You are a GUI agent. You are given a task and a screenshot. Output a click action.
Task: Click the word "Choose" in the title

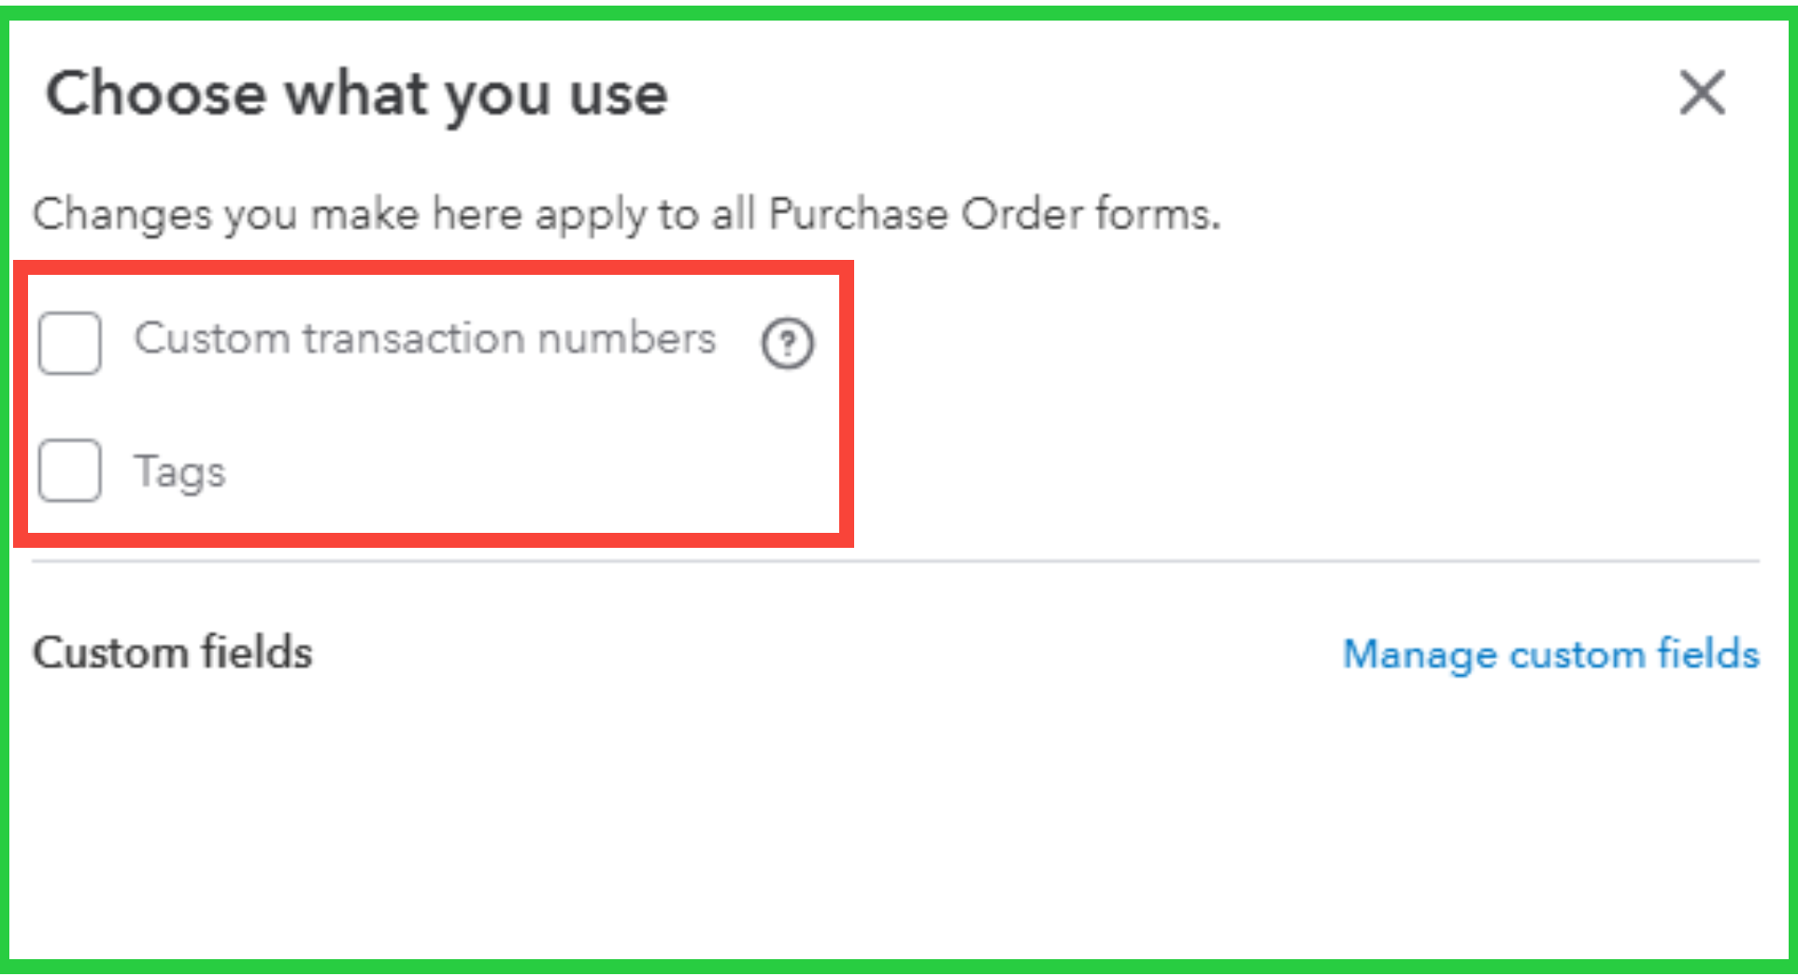coord(156,94)
